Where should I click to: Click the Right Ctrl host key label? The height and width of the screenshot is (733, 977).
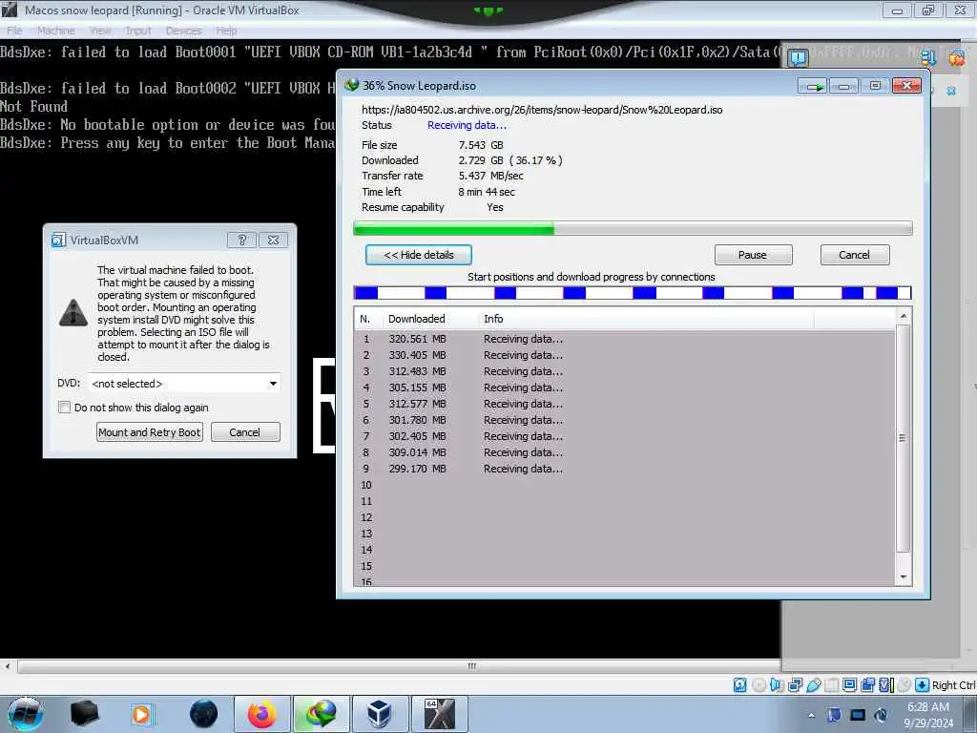pos(953,685)
